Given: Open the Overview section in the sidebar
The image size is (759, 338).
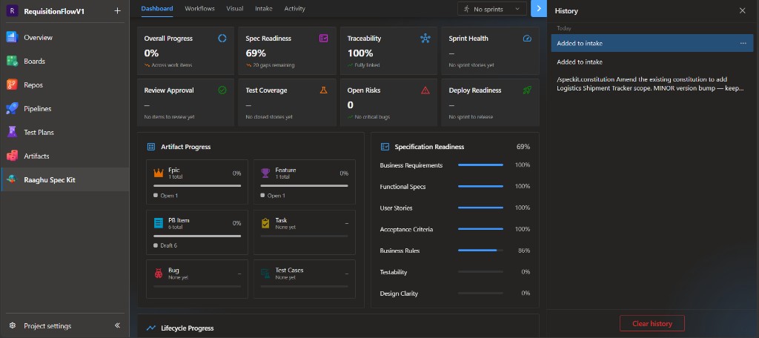Looking at the screenshot, I should (64, 37).
